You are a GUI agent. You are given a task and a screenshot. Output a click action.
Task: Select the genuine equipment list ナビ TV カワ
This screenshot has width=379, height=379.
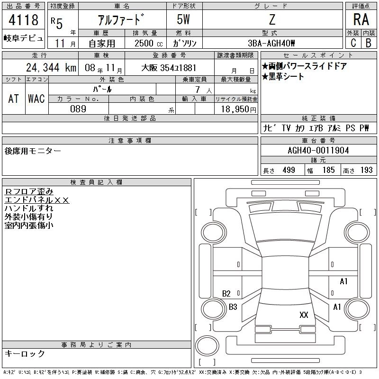coord(316,128)
